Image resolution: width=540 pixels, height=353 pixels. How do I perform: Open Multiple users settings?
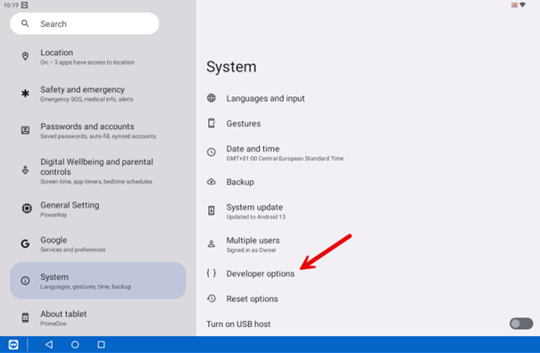368,244
